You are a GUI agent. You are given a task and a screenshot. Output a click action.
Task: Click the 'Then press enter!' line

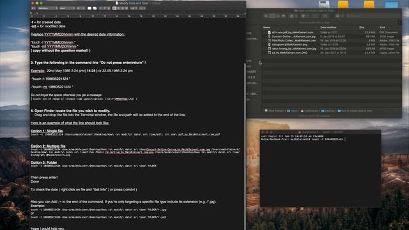(44, 178)
